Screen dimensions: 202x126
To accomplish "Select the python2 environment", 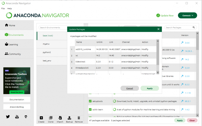I will pyautogui.click(x=52, y=52).
